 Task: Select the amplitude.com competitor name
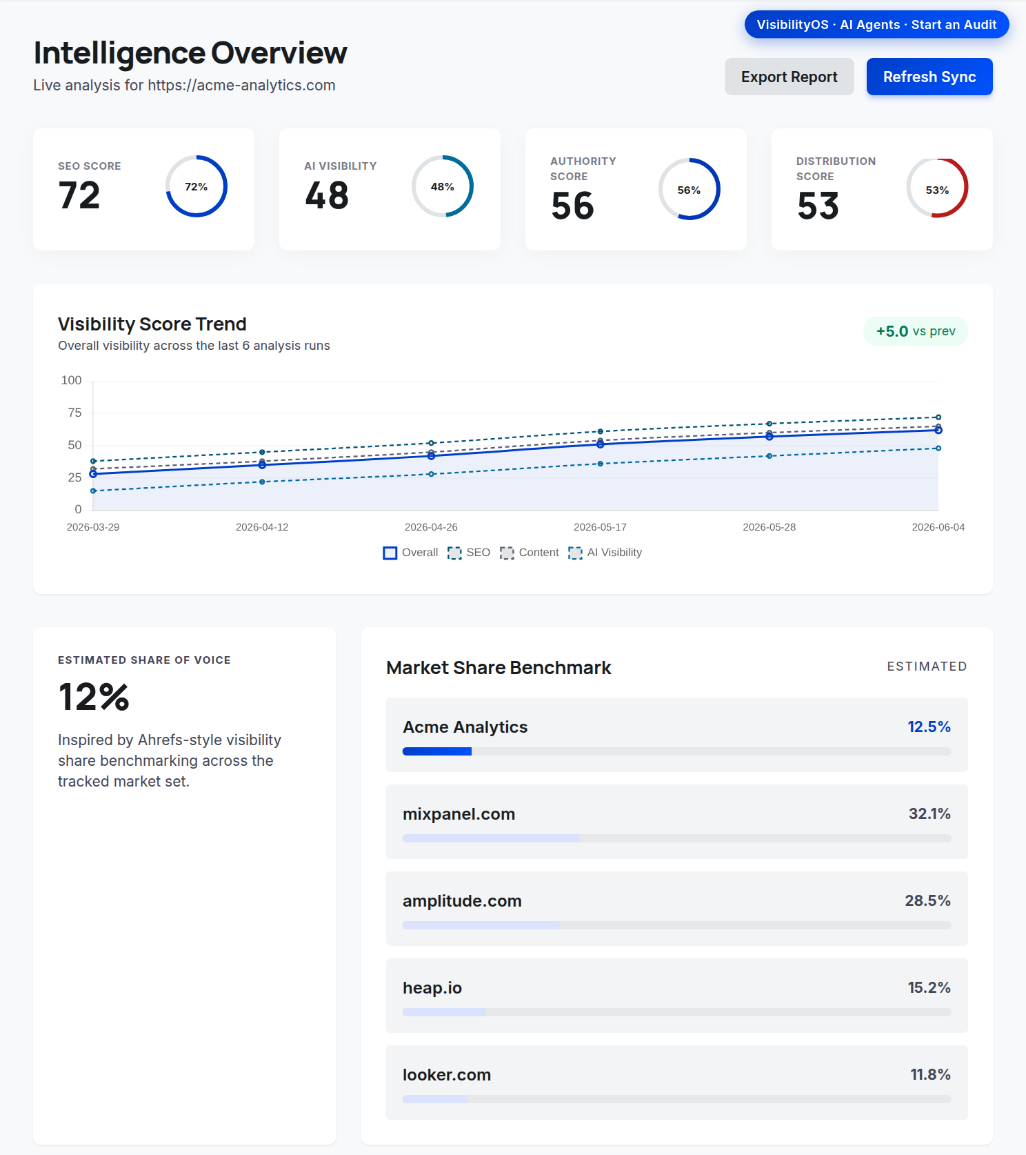point(462,901)
